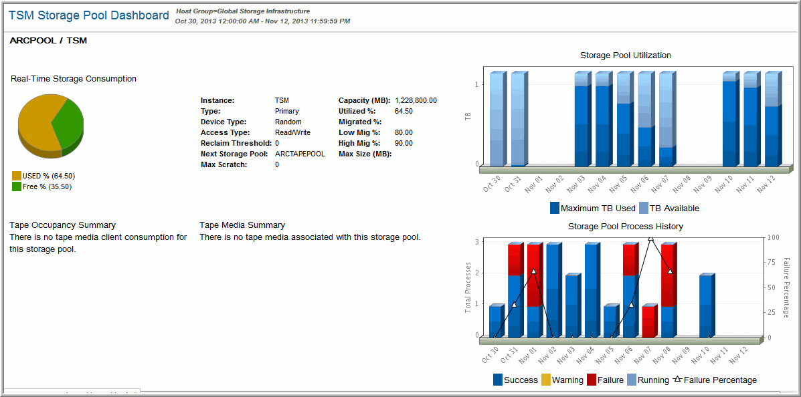
Task: Click the Failure Percentage triangle legend icon
Action: point(677,380)
